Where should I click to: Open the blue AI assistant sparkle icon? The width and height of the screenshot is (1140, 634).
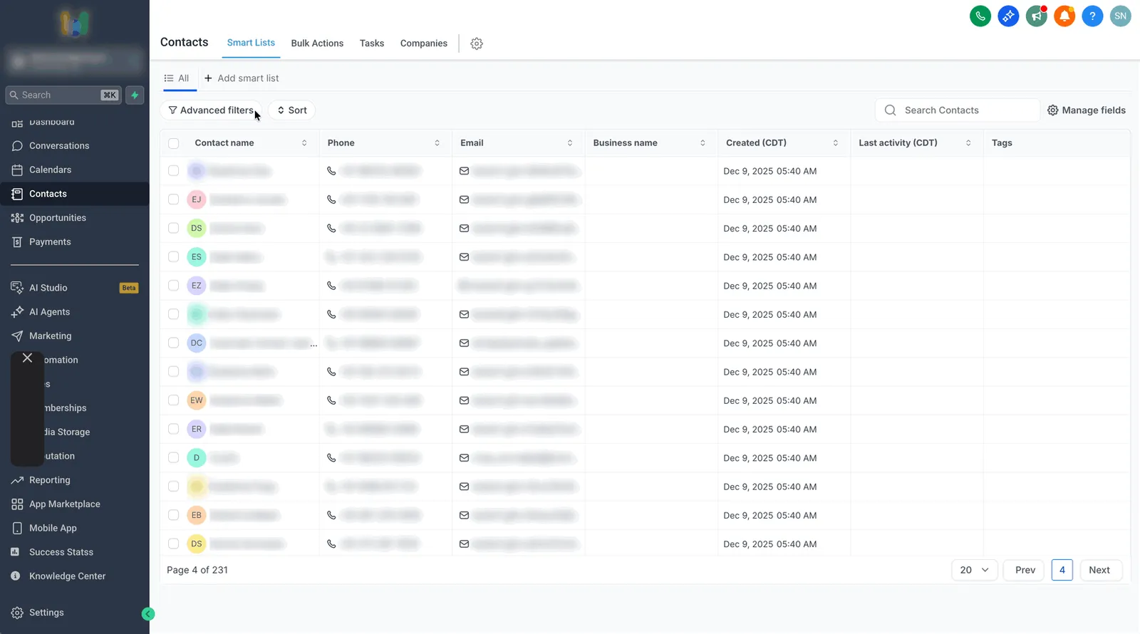(1008, 16)
